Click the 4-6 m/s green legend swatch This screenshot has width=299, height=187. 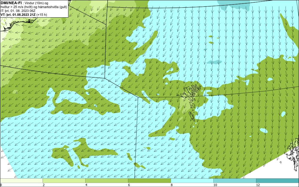[x=107, y=180]
